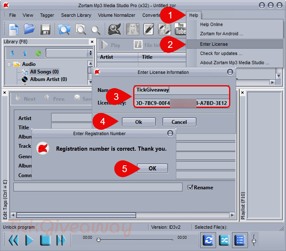Click the pencil edit tags toolbar icon
The width and height of the screenshot is (286, 251).
point(149,29)
